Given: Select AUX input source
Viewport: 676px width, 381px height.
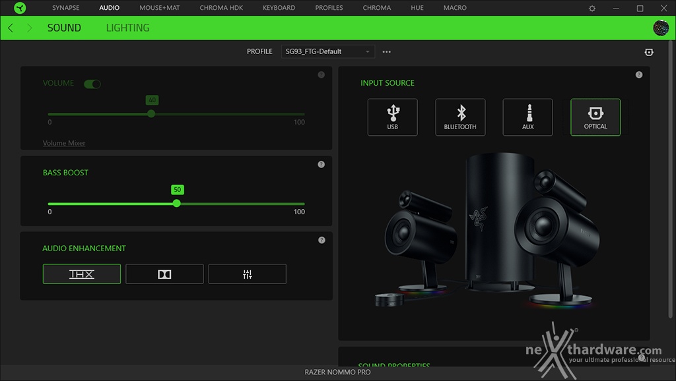Looking at the screenshot, I should pyautogui.click(x=527, y=117).
